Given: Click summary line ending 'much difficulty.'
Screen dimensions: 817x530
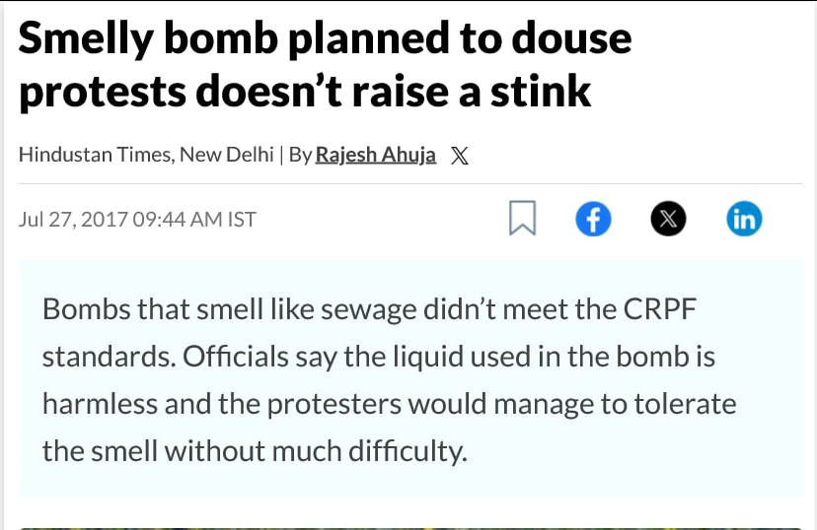Looking at the screenshot, I should coord(255,450).
